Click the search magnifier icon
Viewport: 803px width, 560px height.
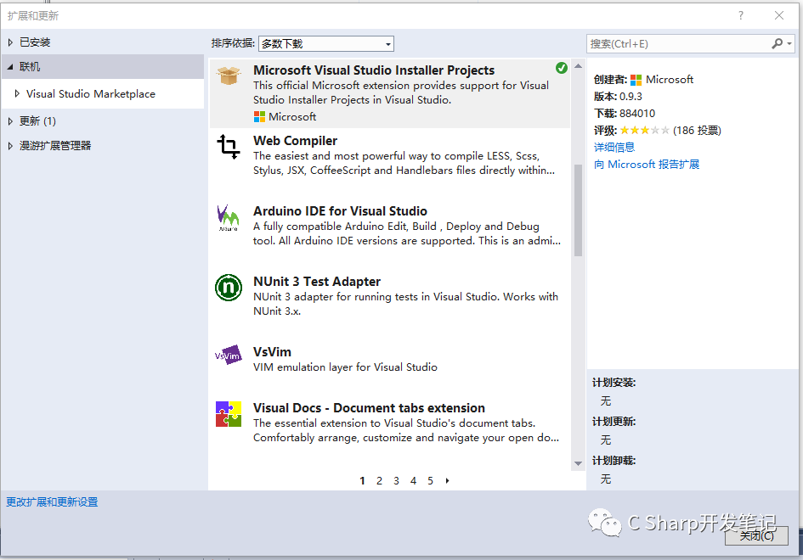777,44
